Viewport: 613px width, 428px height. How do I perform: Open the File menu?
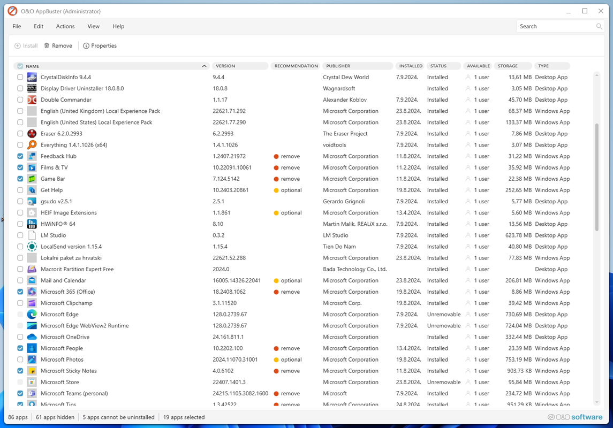point(17,27)
